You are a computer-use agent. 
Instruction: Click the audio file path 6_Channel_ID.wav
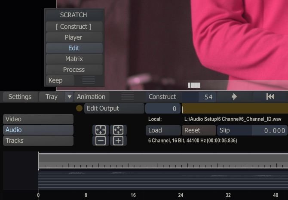[x=233, y=119]
